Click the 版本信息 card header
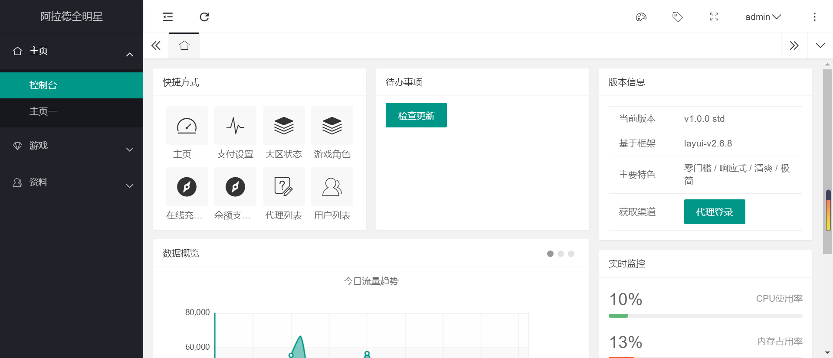 tap(705, 82)
